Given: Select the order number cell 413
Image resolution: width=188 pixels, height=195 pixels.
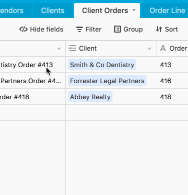Looking at the screenshot, I should (x=172, y=65).
